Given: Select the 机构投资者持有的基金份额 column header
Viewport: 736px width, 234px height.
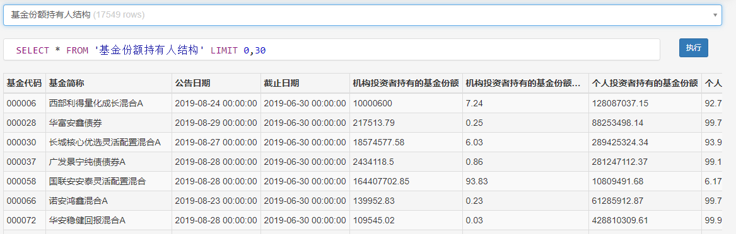Looking at the screenshot, I should (406, 83).
